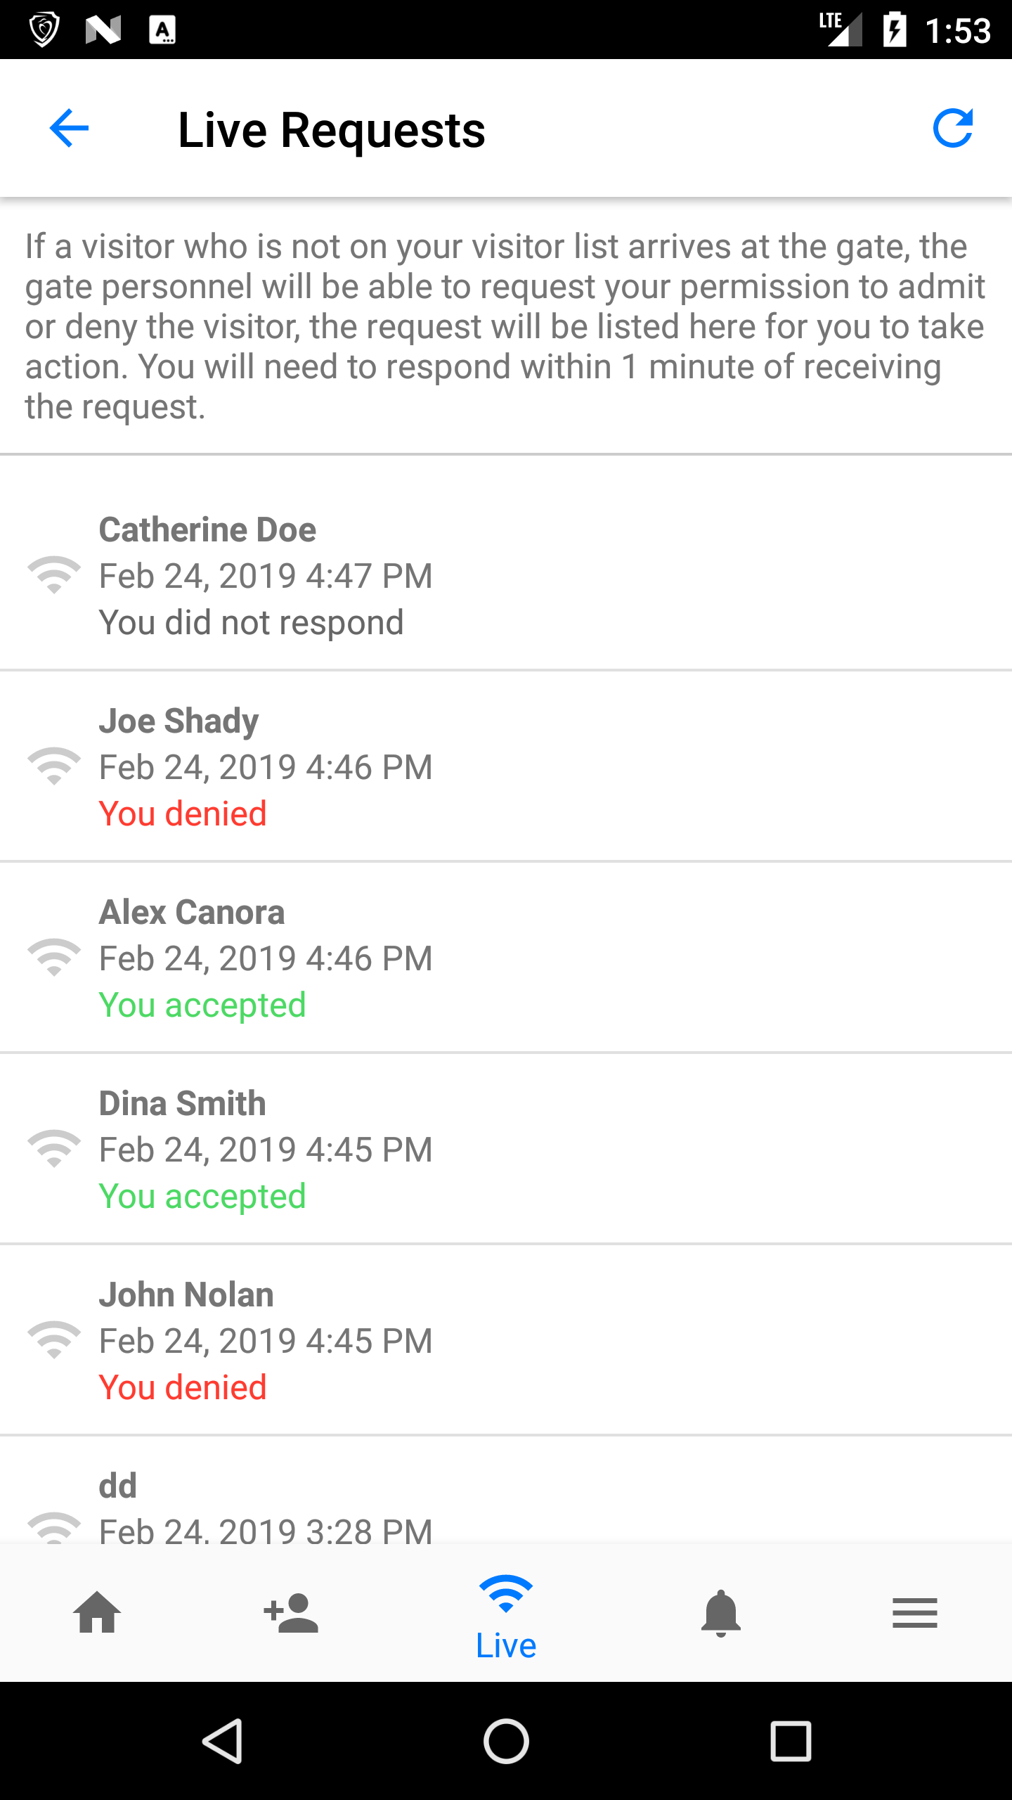
Task: Open Catherine Doe's request entry
Action: 506,575
